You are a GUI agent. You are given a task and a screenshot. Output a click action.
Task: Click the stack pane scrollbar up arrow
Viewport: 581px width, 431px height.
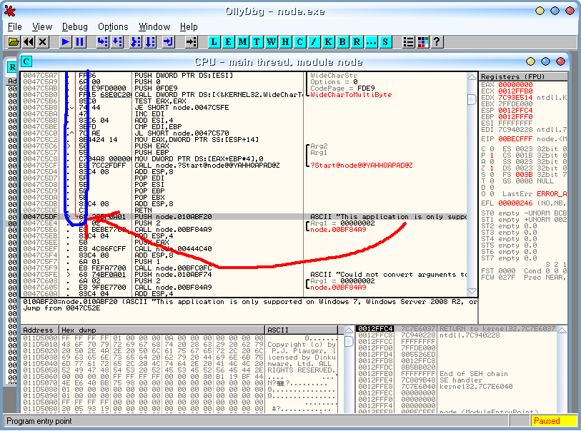pos(562,330)
